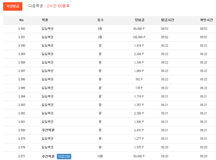216x160 pixels.
Task: Select the row number 3,981
Action: 22,122
